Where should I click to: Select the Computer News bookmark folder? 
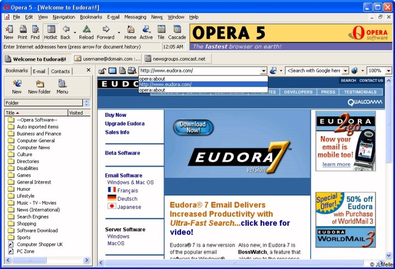pos(33,148)
